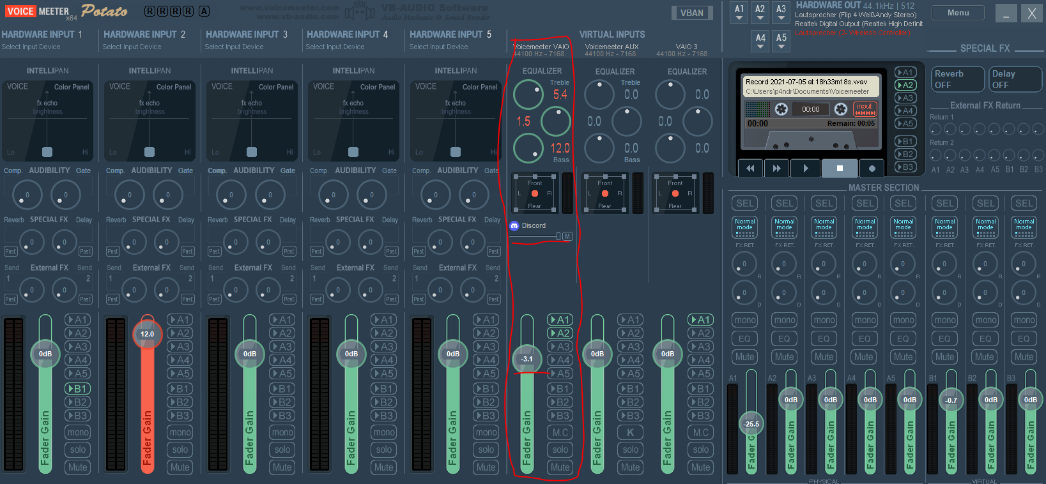Open Hardware Input 5 device selector

coord(438,47)
